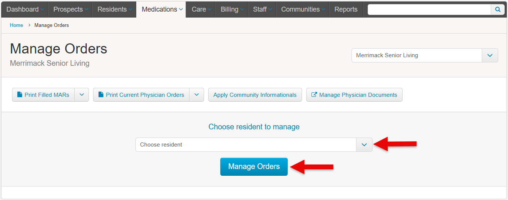This screenshot has height=200, width=508.
Task: Open the Prospects menu
Action: point(70,9)
